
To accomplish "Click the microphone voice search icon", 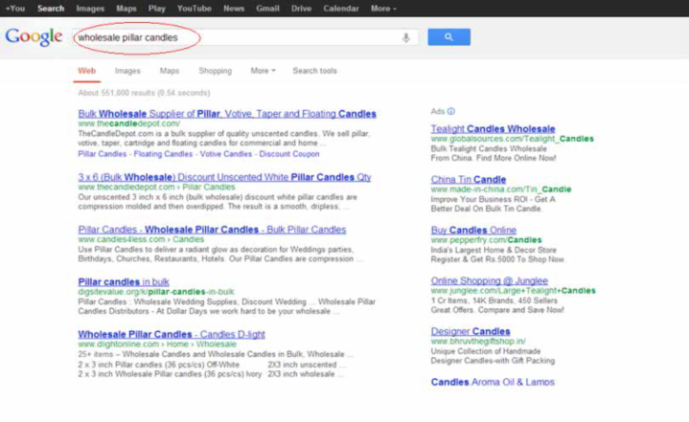I will click(406, 37).
